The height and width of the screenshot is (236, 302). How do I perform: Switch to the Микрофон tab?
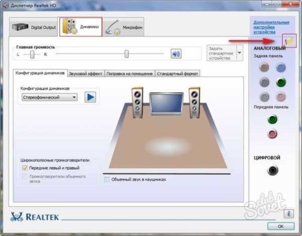pos(124,27)
